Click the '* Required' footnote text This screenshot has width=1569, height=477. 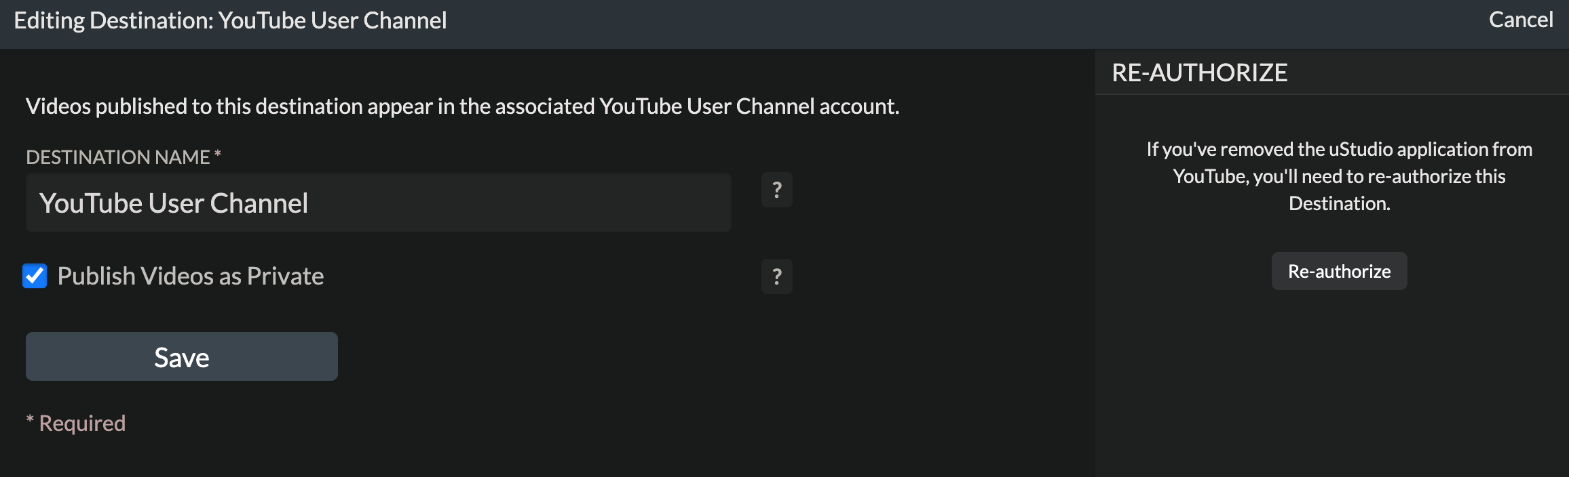click(x=76, y=423)
